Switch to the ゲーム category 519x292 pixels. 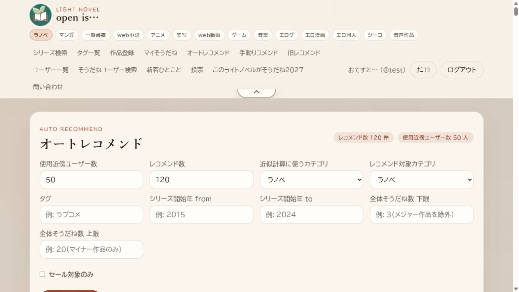click(x=239, y=35)
